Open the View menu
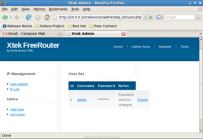 click(x=26, y=9)
